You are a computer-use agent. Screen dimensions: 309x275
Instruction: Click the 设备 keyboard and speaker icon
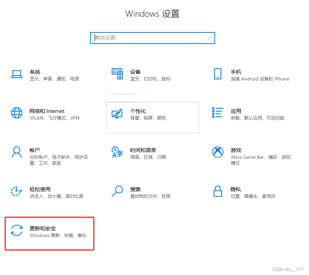(117, 74)
